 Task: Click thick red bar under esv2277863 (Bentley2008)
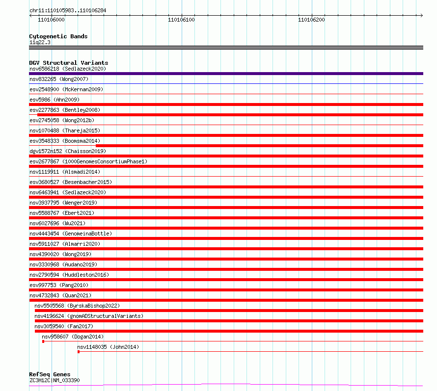[x=230, y=115]
